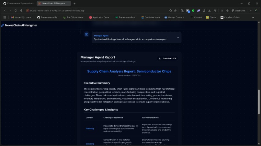Open the purple chat extension icon
The width and height of the screenshot is (261, 146).
point(199,11)
